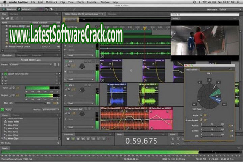Click the Percussion bed track surround panner icon
Viewport: 243px width, 162px height.
pyautogui.click(x=82, y=114)
